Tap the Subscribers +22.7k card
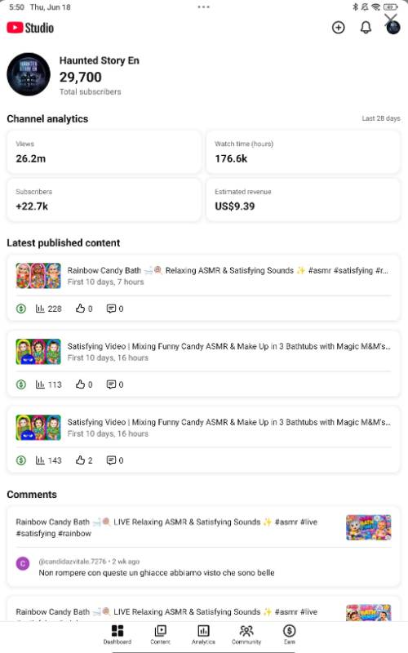408x653 pixels. point(104,200)
